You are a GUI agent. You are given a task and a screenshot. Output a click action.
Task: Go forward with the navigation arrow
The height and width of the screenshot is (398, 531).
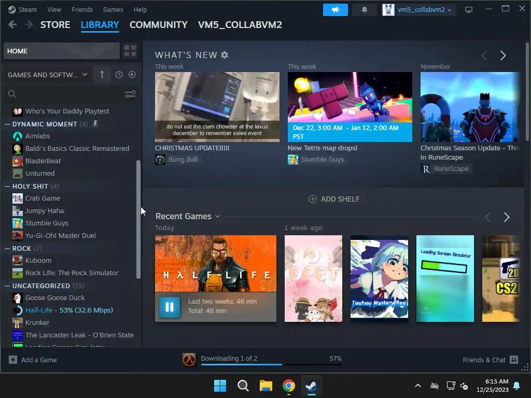point(29,24)
